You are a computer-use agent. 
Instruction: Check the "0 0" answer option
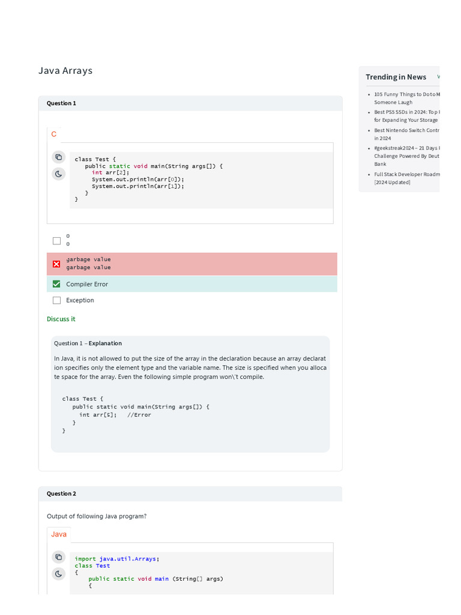57,241
